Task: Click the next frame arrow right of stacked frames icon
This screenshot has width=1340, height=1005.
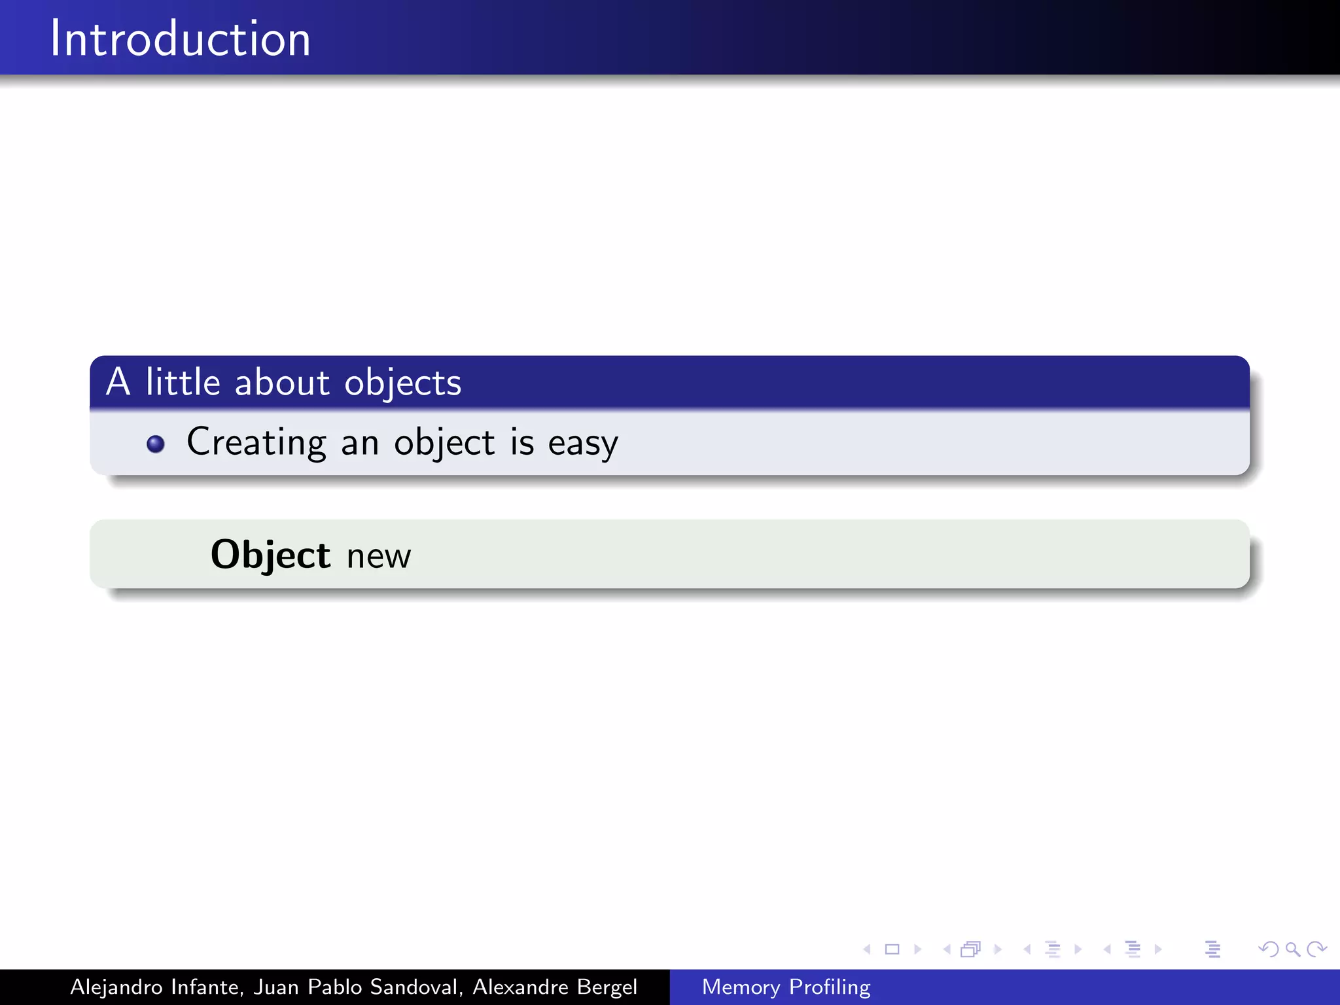Action: [x=998, y=949]
